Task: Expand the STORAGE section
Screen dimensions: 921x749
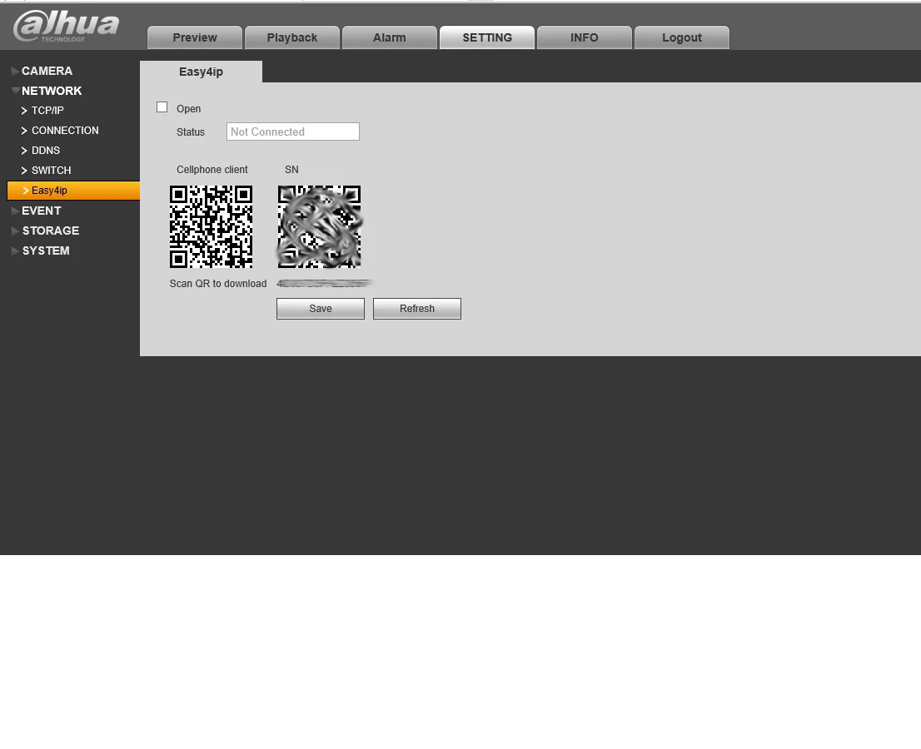Action: tap(45, 231)
